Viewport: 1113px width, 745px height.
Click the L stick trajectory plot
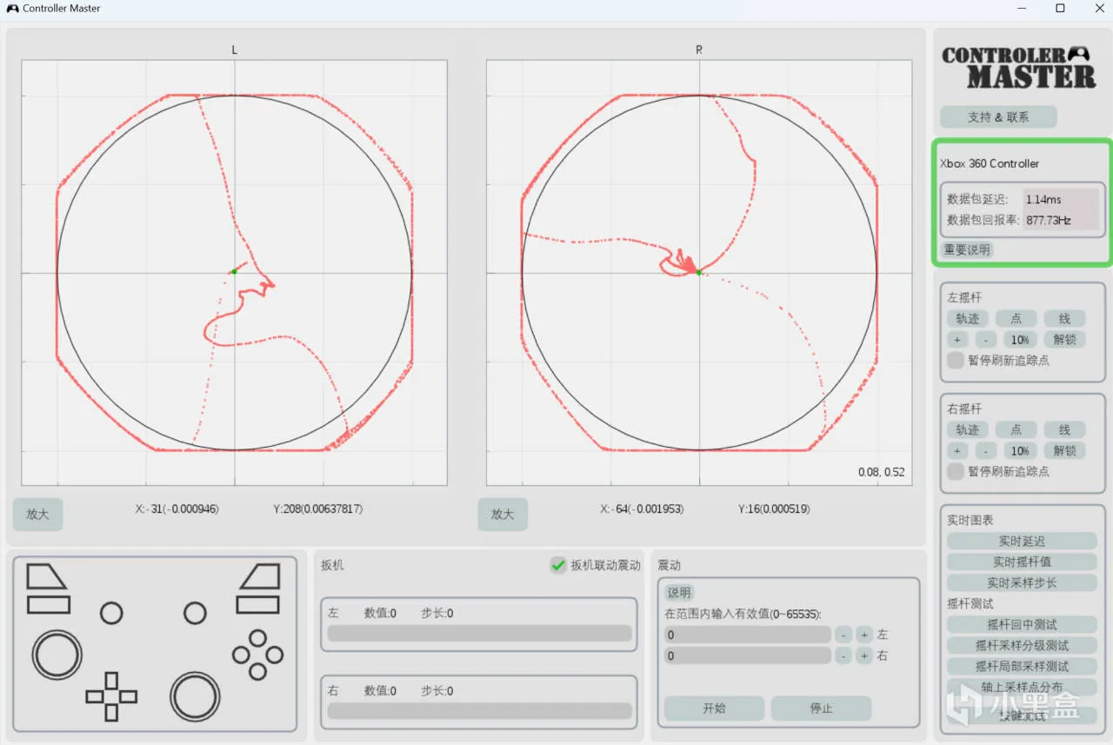234,273
